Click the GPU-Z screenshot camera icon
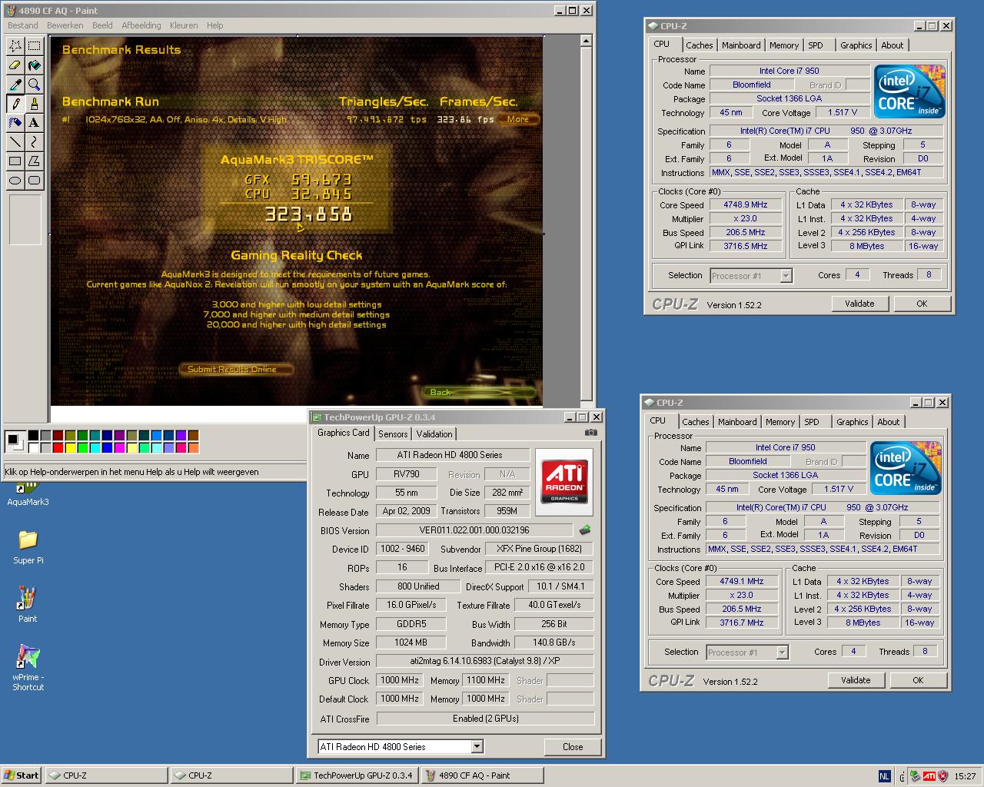This screenshot has width=984, height=787. coord(590,433)
